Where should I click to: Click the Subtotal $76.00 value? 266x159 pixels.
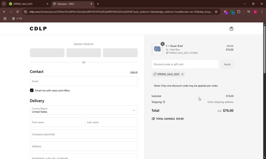(230, 96)
